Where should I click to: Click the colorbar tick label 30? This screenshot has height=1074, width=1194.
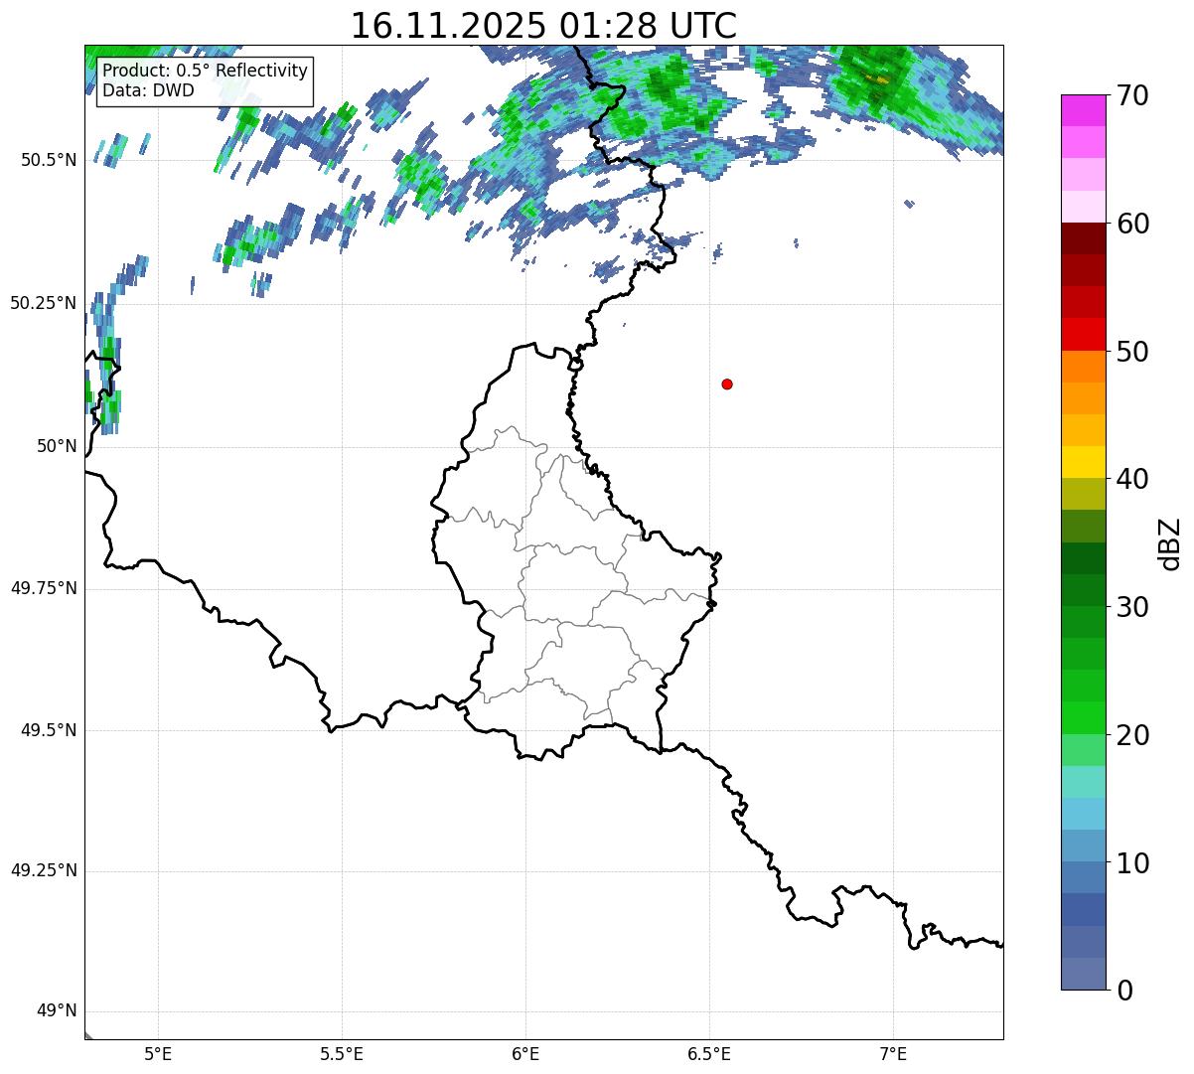coord(1132,607)
